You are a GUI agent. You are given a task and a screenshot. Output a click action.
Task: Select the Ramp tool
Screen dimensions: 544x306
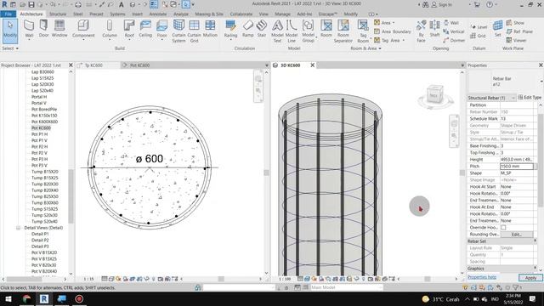(247, 29)
